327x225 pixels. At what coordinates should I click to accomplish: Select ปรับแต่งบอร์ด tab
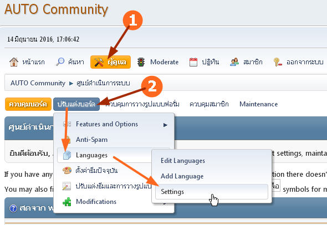click(76, 104)
